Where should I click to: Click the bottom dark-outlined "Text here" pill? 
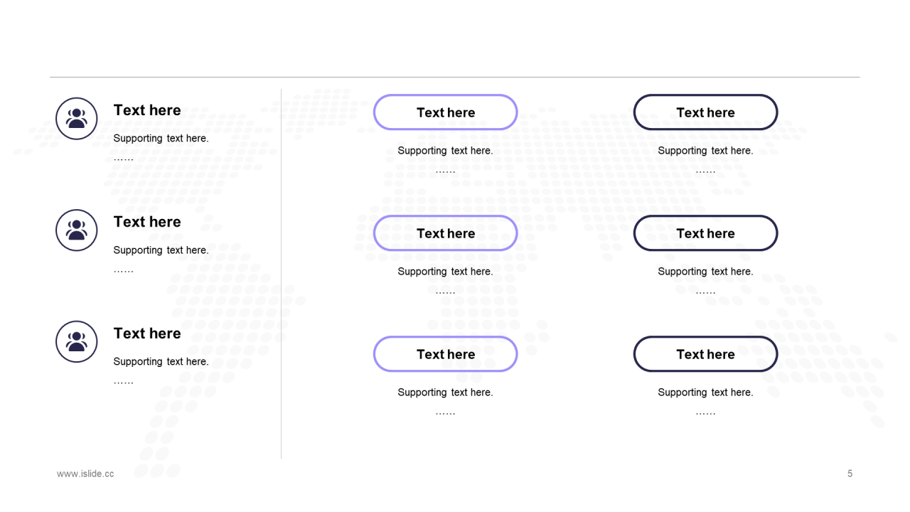pos(706,354)
